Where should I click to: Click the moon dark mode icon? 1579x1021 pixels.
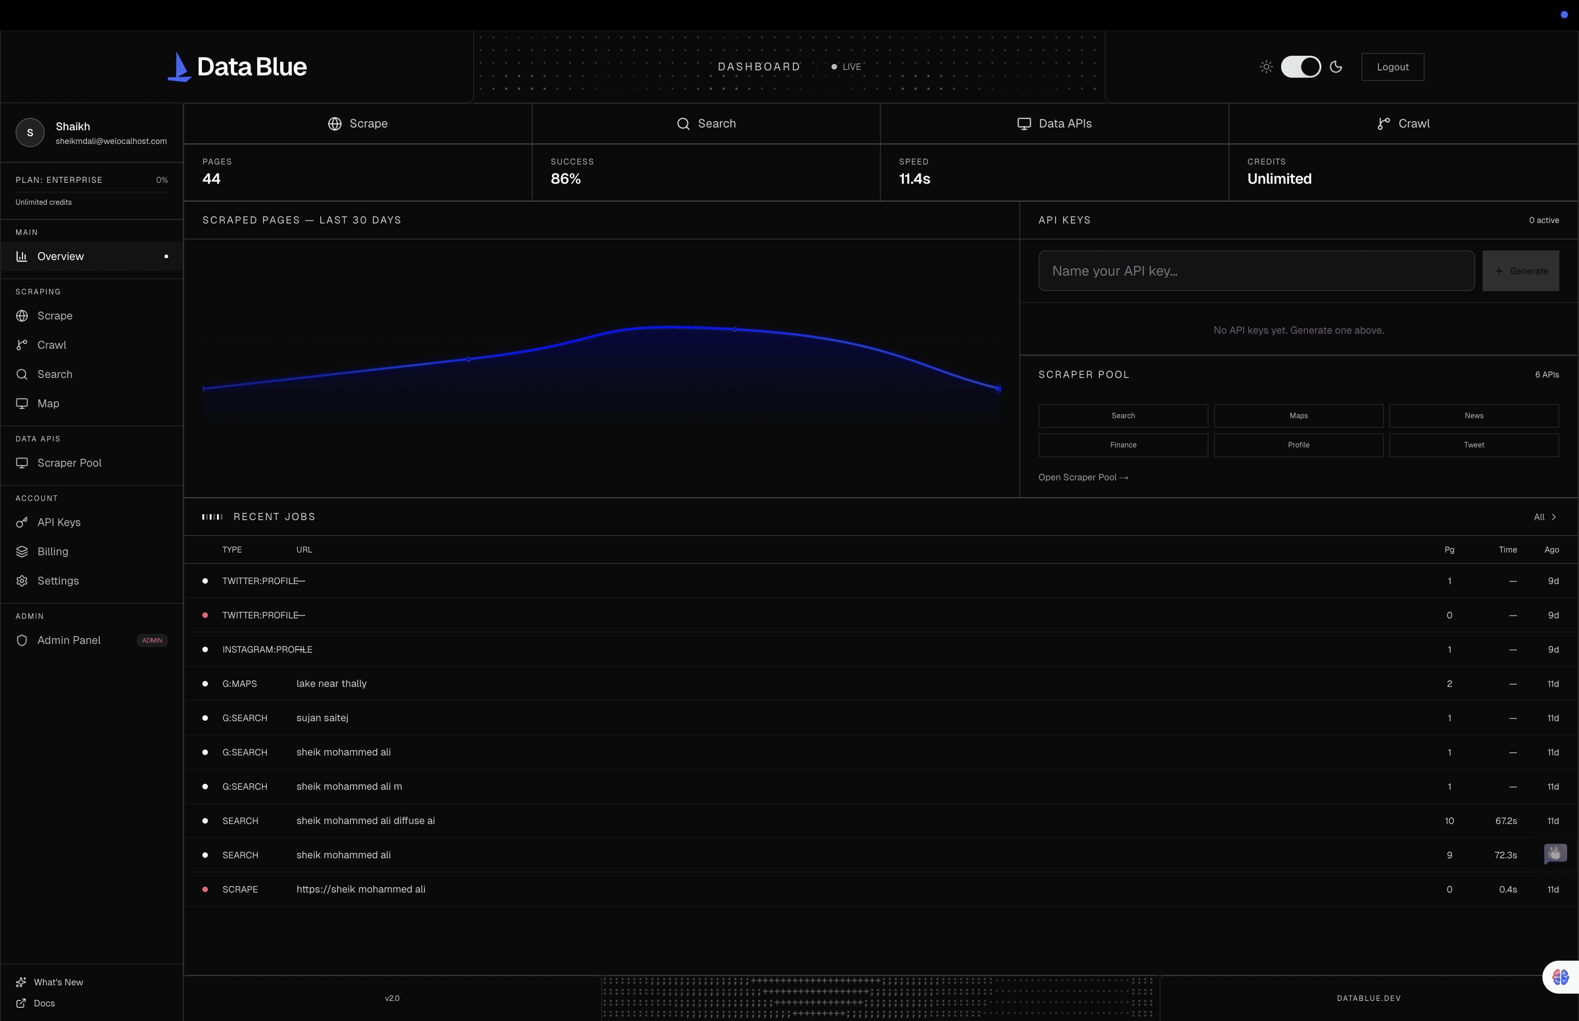click(1336, 67)
